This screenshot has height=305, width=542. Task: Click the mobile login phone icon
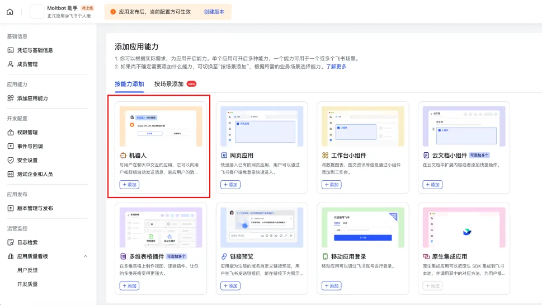[325, 256]
